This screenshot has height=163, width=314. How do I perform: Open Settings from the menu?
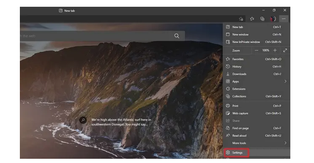257,152
